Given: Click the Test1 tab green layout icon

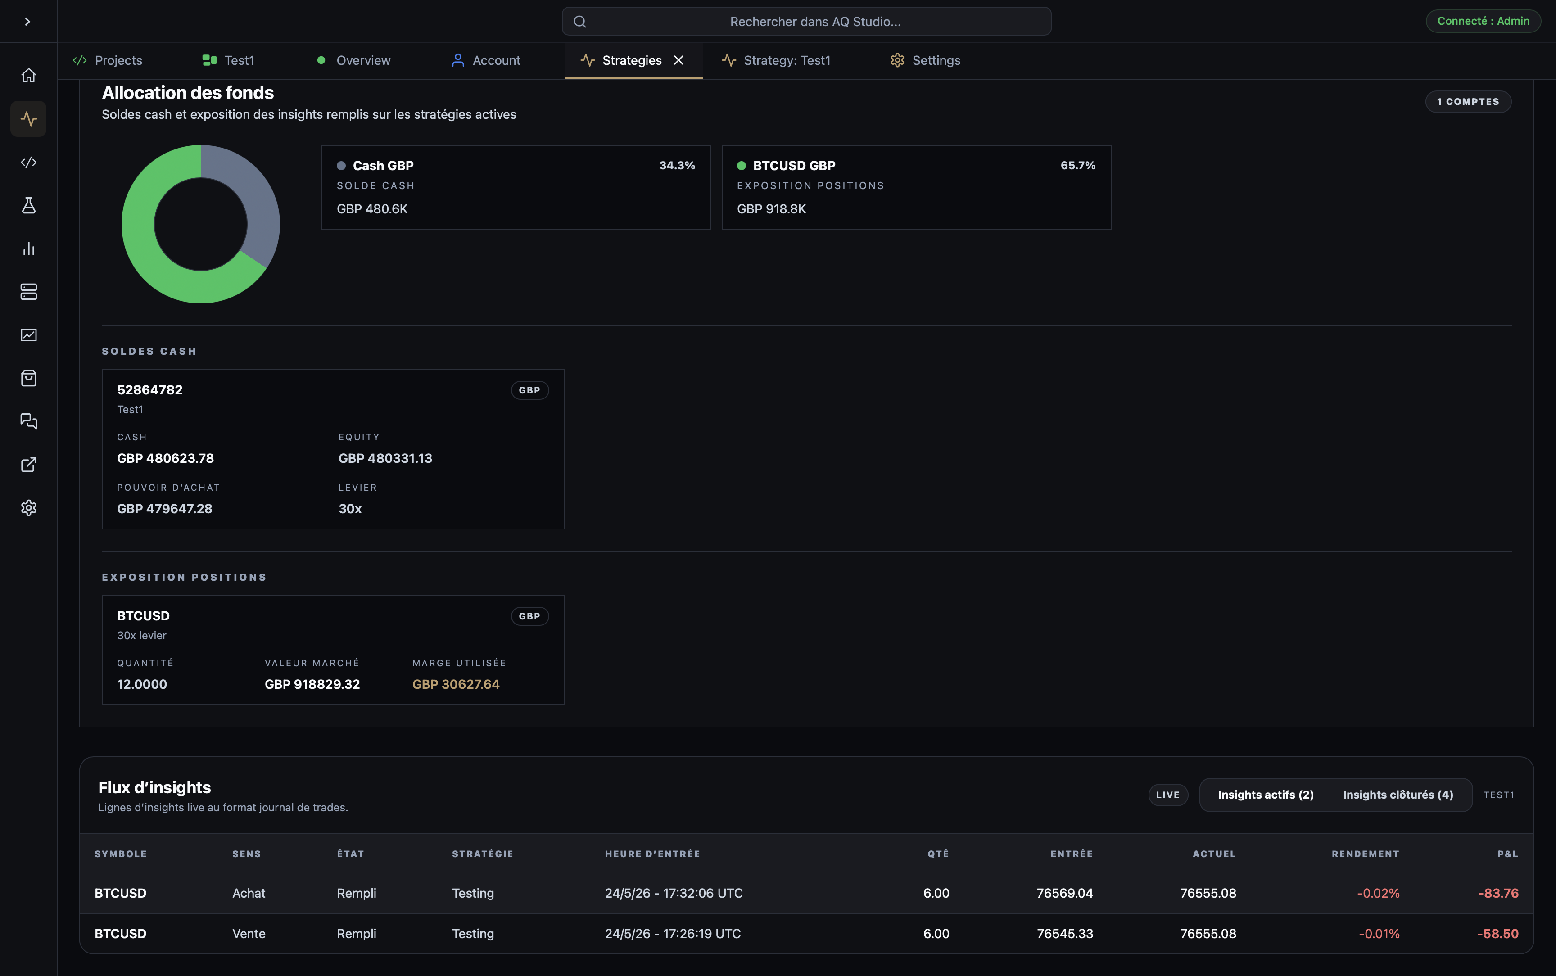Looking at the screenshot, I should pyautogui.click(x=209, y=60).
